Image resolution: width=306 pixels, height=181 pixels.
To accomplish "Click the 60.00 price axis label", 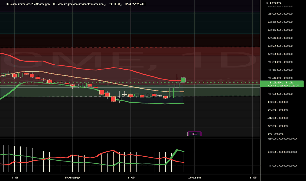I will coord(277,110).
